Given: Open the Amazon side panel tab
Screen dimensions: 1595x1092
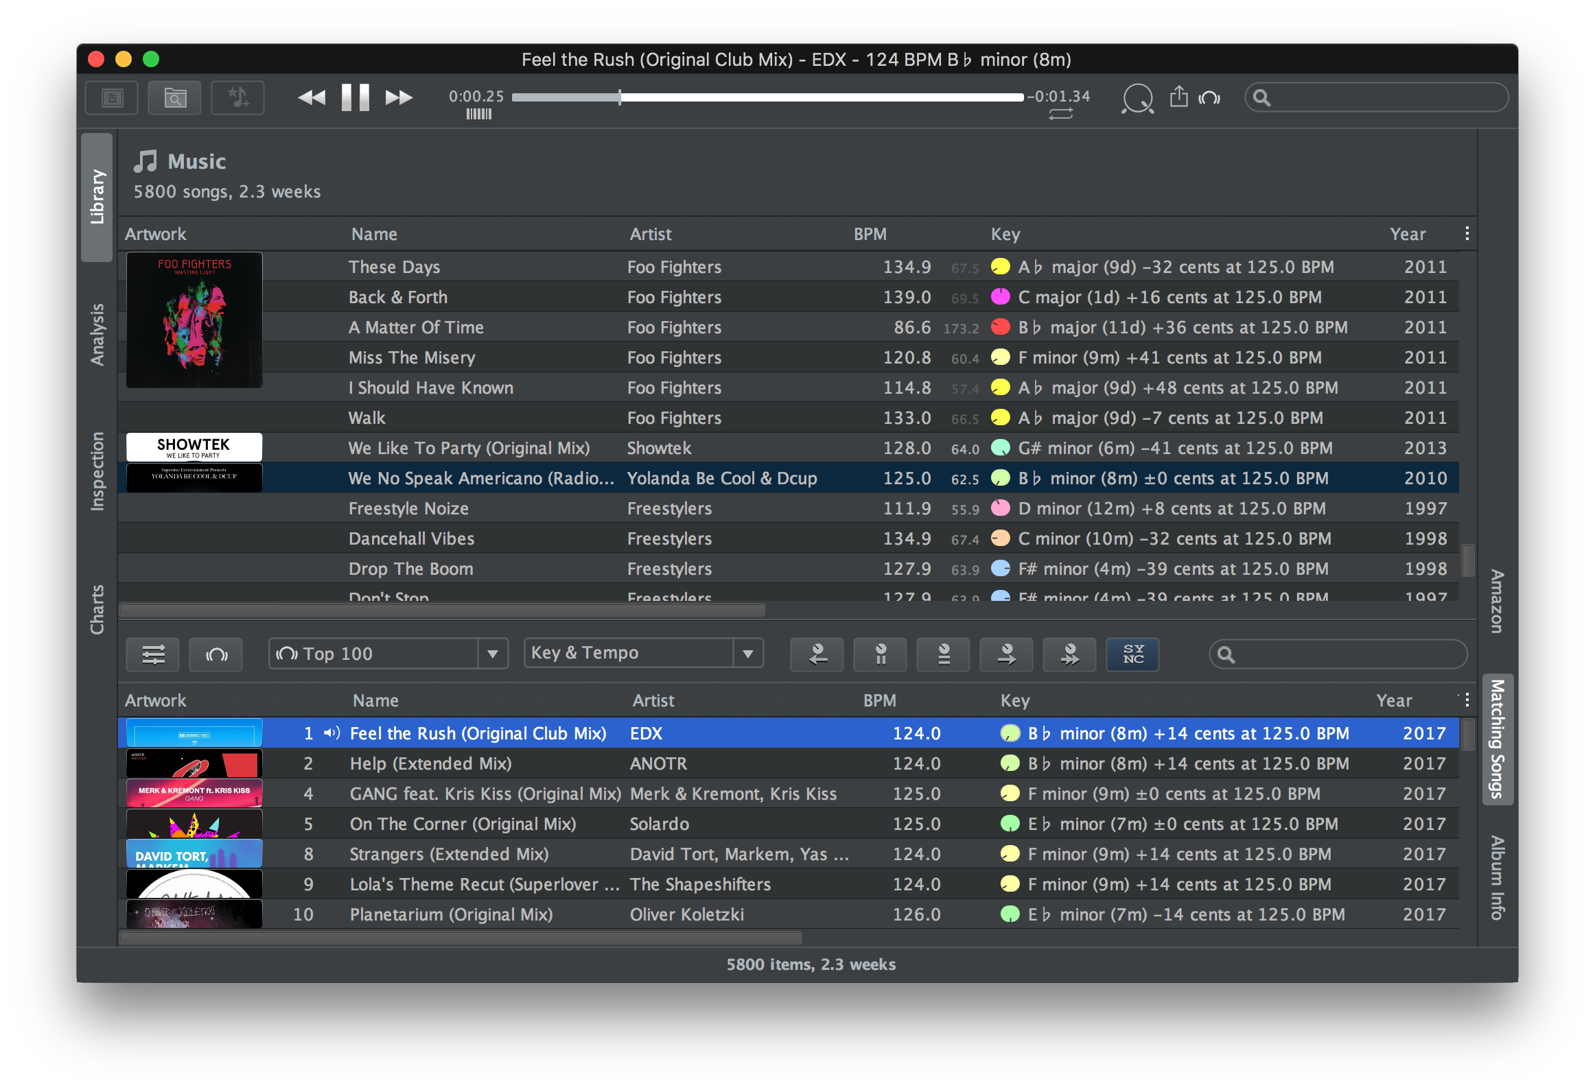Looking at the screenshot, I should coord(1497,601).
